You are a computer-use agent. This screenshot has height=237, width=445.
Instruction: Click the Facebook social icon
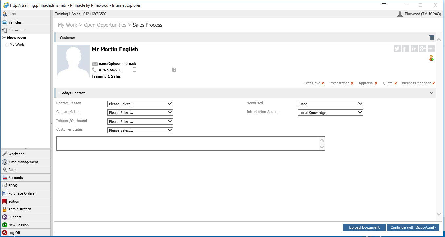tap(406, 49)
